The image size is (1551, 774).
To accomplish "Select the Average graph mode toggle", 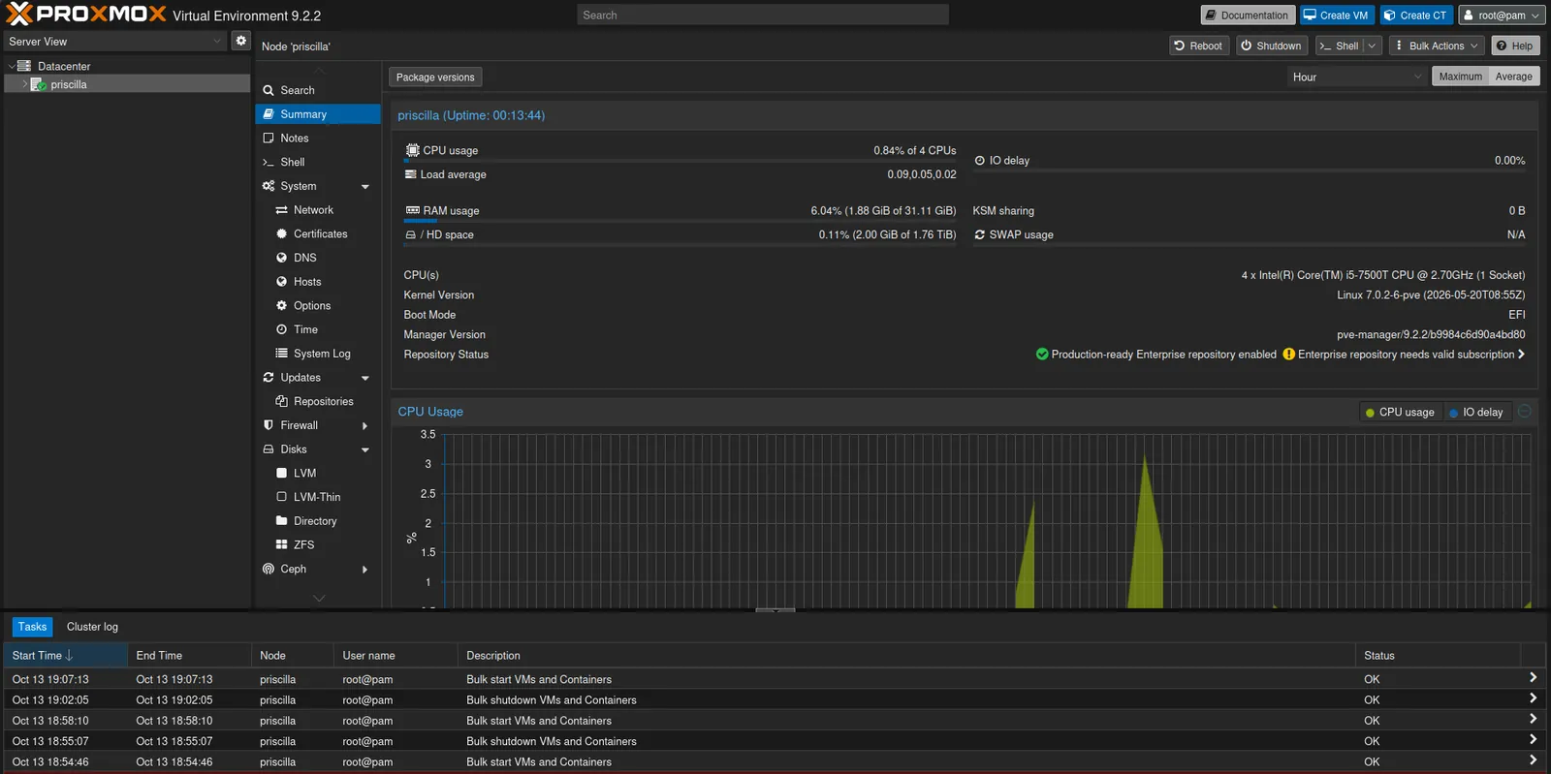I will 1513,77.
